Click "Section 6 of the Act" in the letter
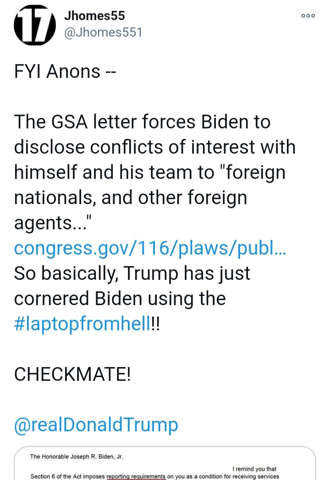The height and width of the screenshot is (480, 330). [x=67, y=476]
